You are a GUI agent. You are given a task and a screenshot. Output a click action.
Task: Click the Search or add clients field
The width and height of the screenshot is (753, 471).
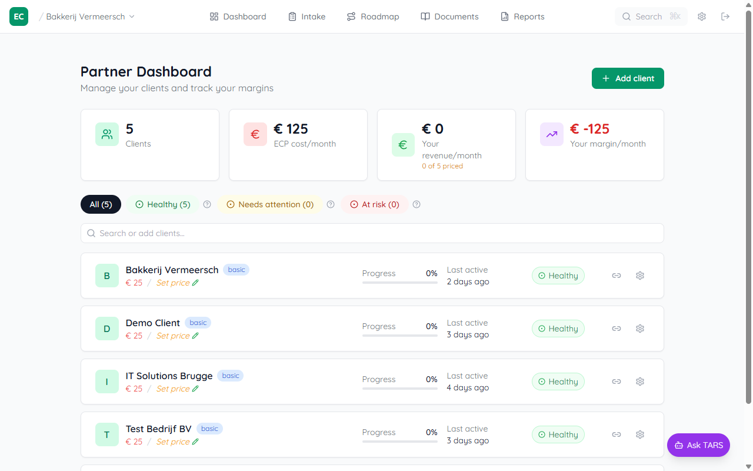click(372, 233)
